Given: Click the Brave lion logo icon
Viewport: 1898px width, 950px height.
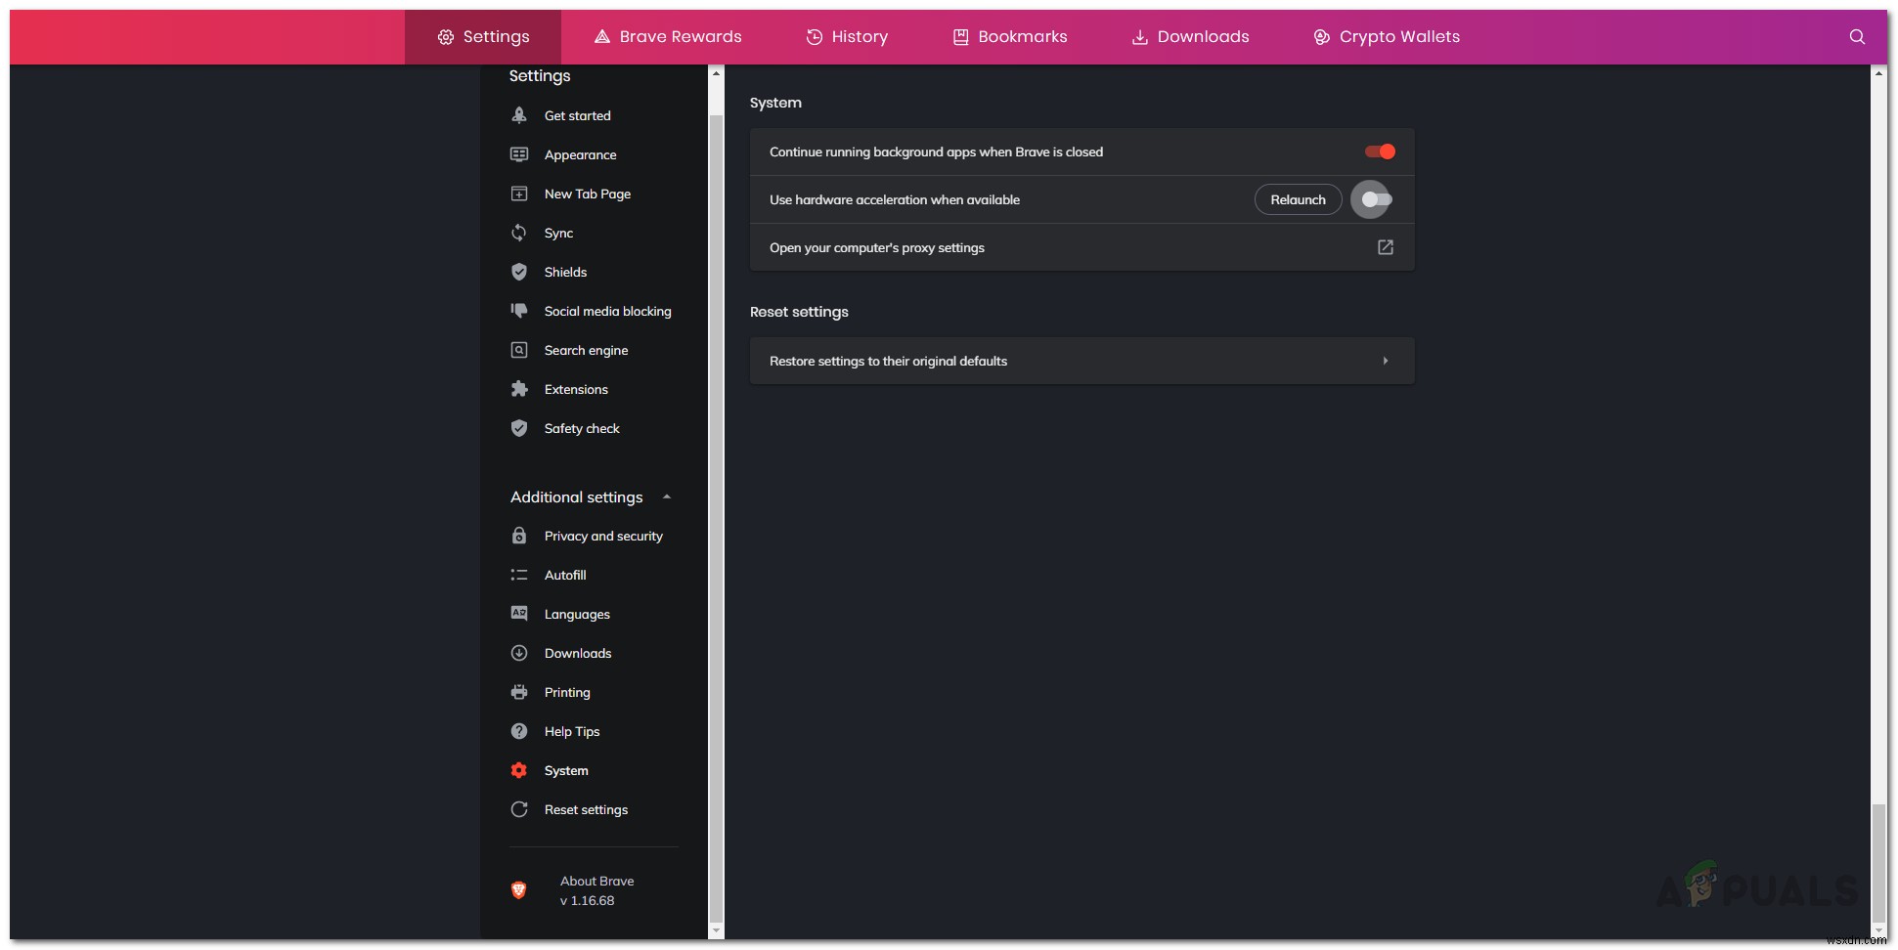Looking at the screenshot, I should [x=519, y=889].
